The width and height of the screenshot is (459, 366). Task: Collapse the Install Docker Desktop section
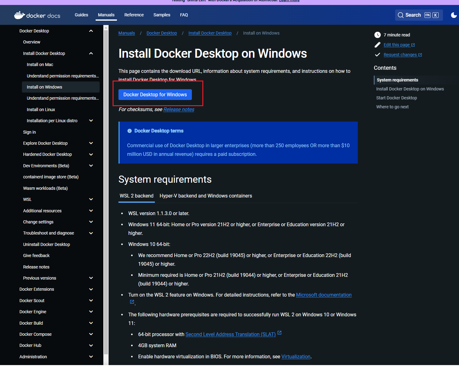(x=91, y=53)
